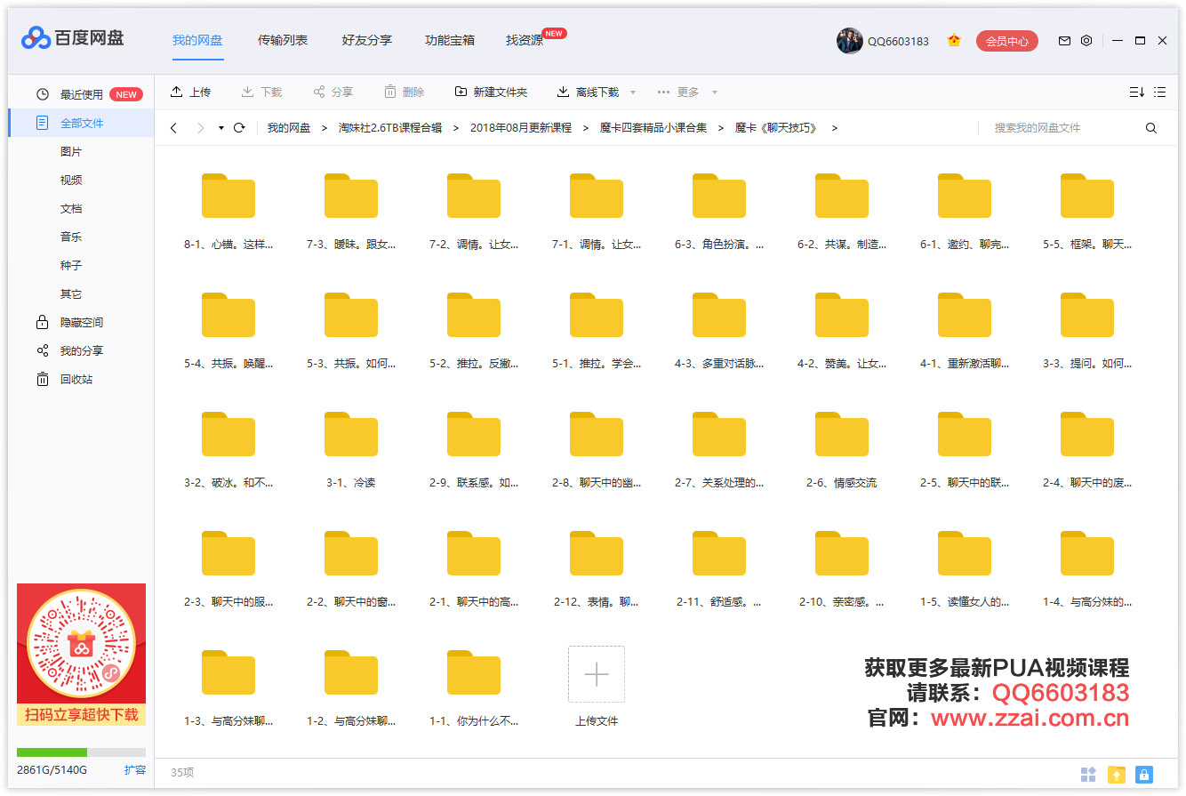Image resolution: width=1186 pixels, height=796 pixels.
Task: Click the yellow upload folder icon bottom right
Action: [1117, 775]
